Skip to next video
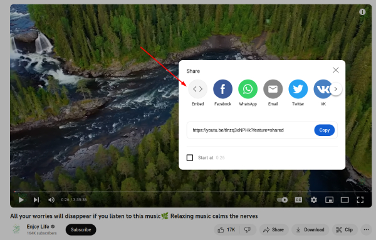The image size is (376, 240). tap(36, 200)
